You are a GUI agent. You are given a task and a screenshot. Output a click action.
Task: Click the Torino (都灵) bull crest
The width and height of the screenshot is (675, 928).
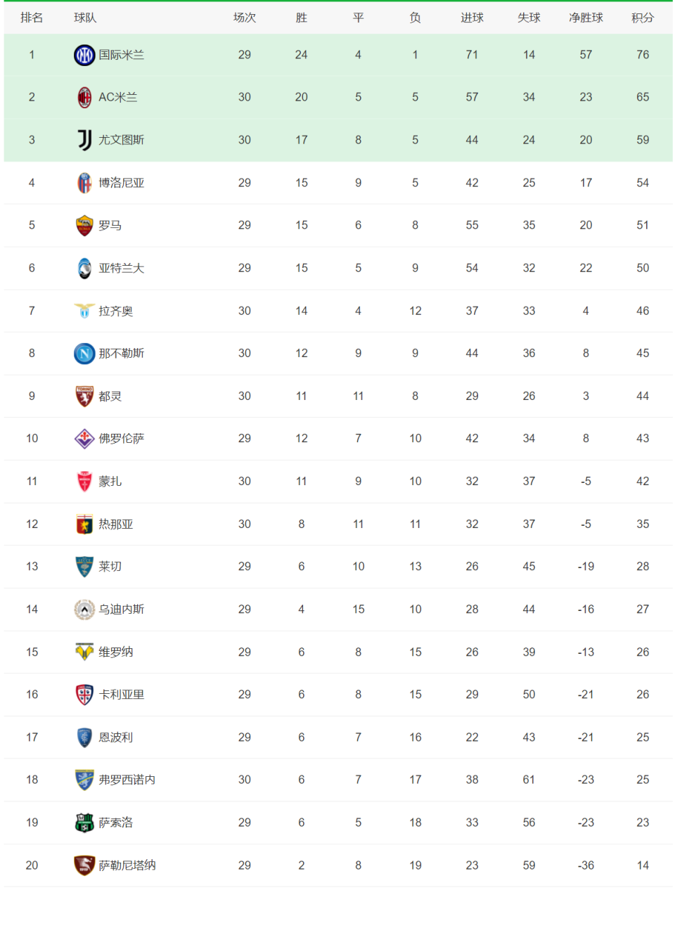point(84,397)
